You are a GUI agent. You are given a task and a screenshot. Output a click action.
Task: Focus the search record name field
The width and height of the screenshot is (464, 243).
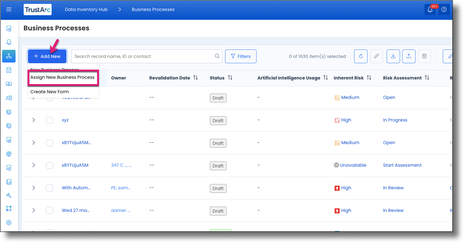(x=147, y=56)
